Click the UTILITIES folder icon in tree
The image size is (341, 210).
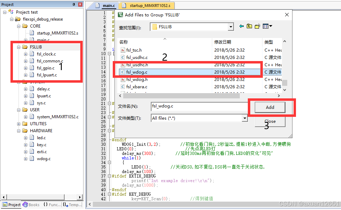(x=25, y=124)
